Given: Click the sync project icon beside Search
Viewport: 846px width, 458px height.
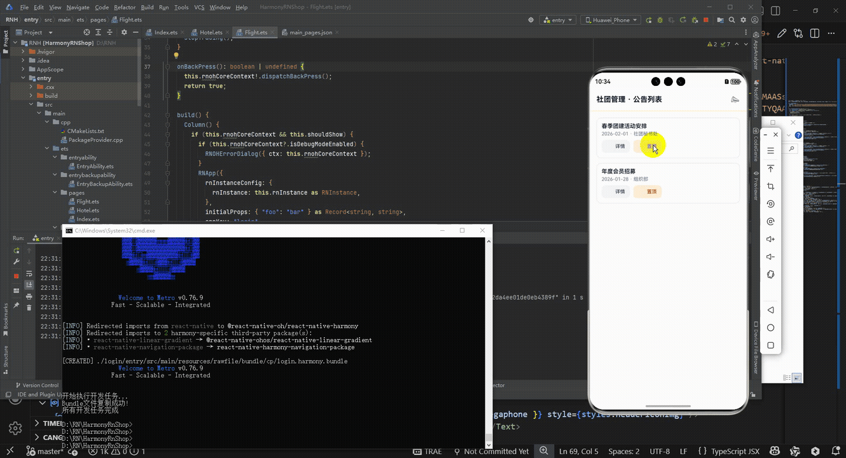Looking at the screenshot, I should pos(721,20).
